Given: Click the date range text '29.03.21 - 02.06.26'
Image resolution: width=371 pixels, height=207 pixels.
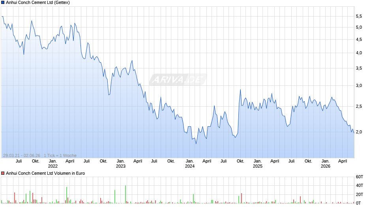Looking at the screenshot, I should coord(22,155).
